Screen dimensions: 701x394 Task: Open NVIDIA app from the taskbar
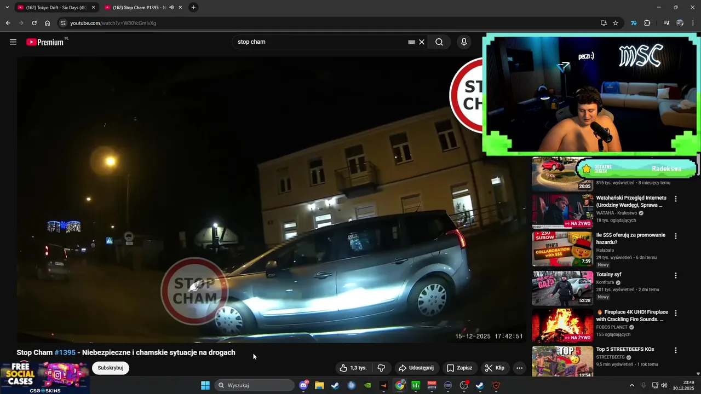tap(367, 385)
